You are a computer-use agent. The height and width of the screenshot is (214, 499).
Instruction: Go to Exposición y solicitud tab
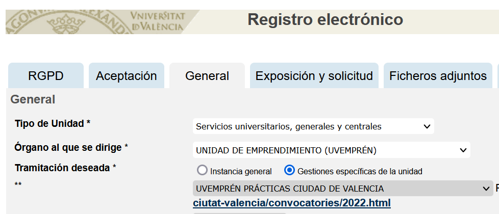coord(314,76)
